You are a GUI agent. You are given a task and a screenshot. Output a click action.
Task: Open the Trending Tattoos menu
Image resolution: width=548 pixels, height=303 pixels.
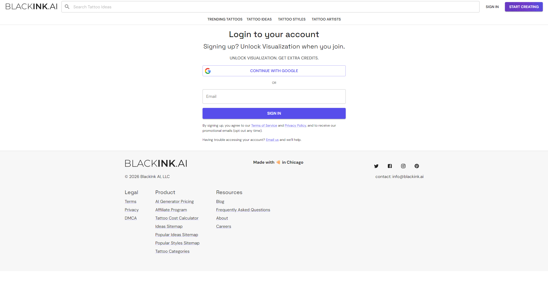tap(225, 19)
